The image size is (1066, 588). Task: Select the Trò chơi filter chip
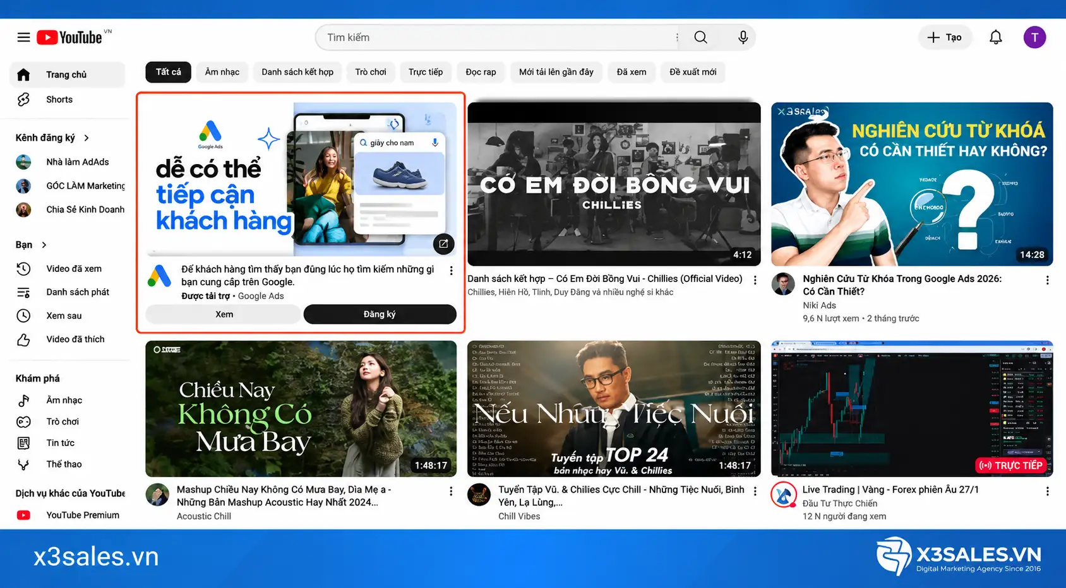pos(371,72)
